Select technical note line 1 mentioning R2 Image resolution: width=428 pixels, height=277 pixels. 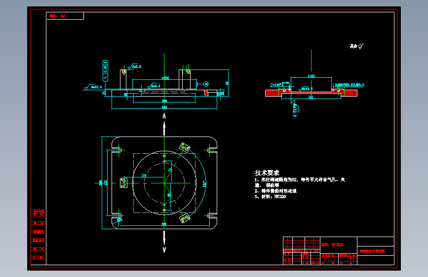click(300, 182)
